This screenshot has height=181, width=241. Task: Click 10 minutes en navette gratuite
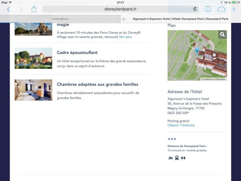point(187,150)
